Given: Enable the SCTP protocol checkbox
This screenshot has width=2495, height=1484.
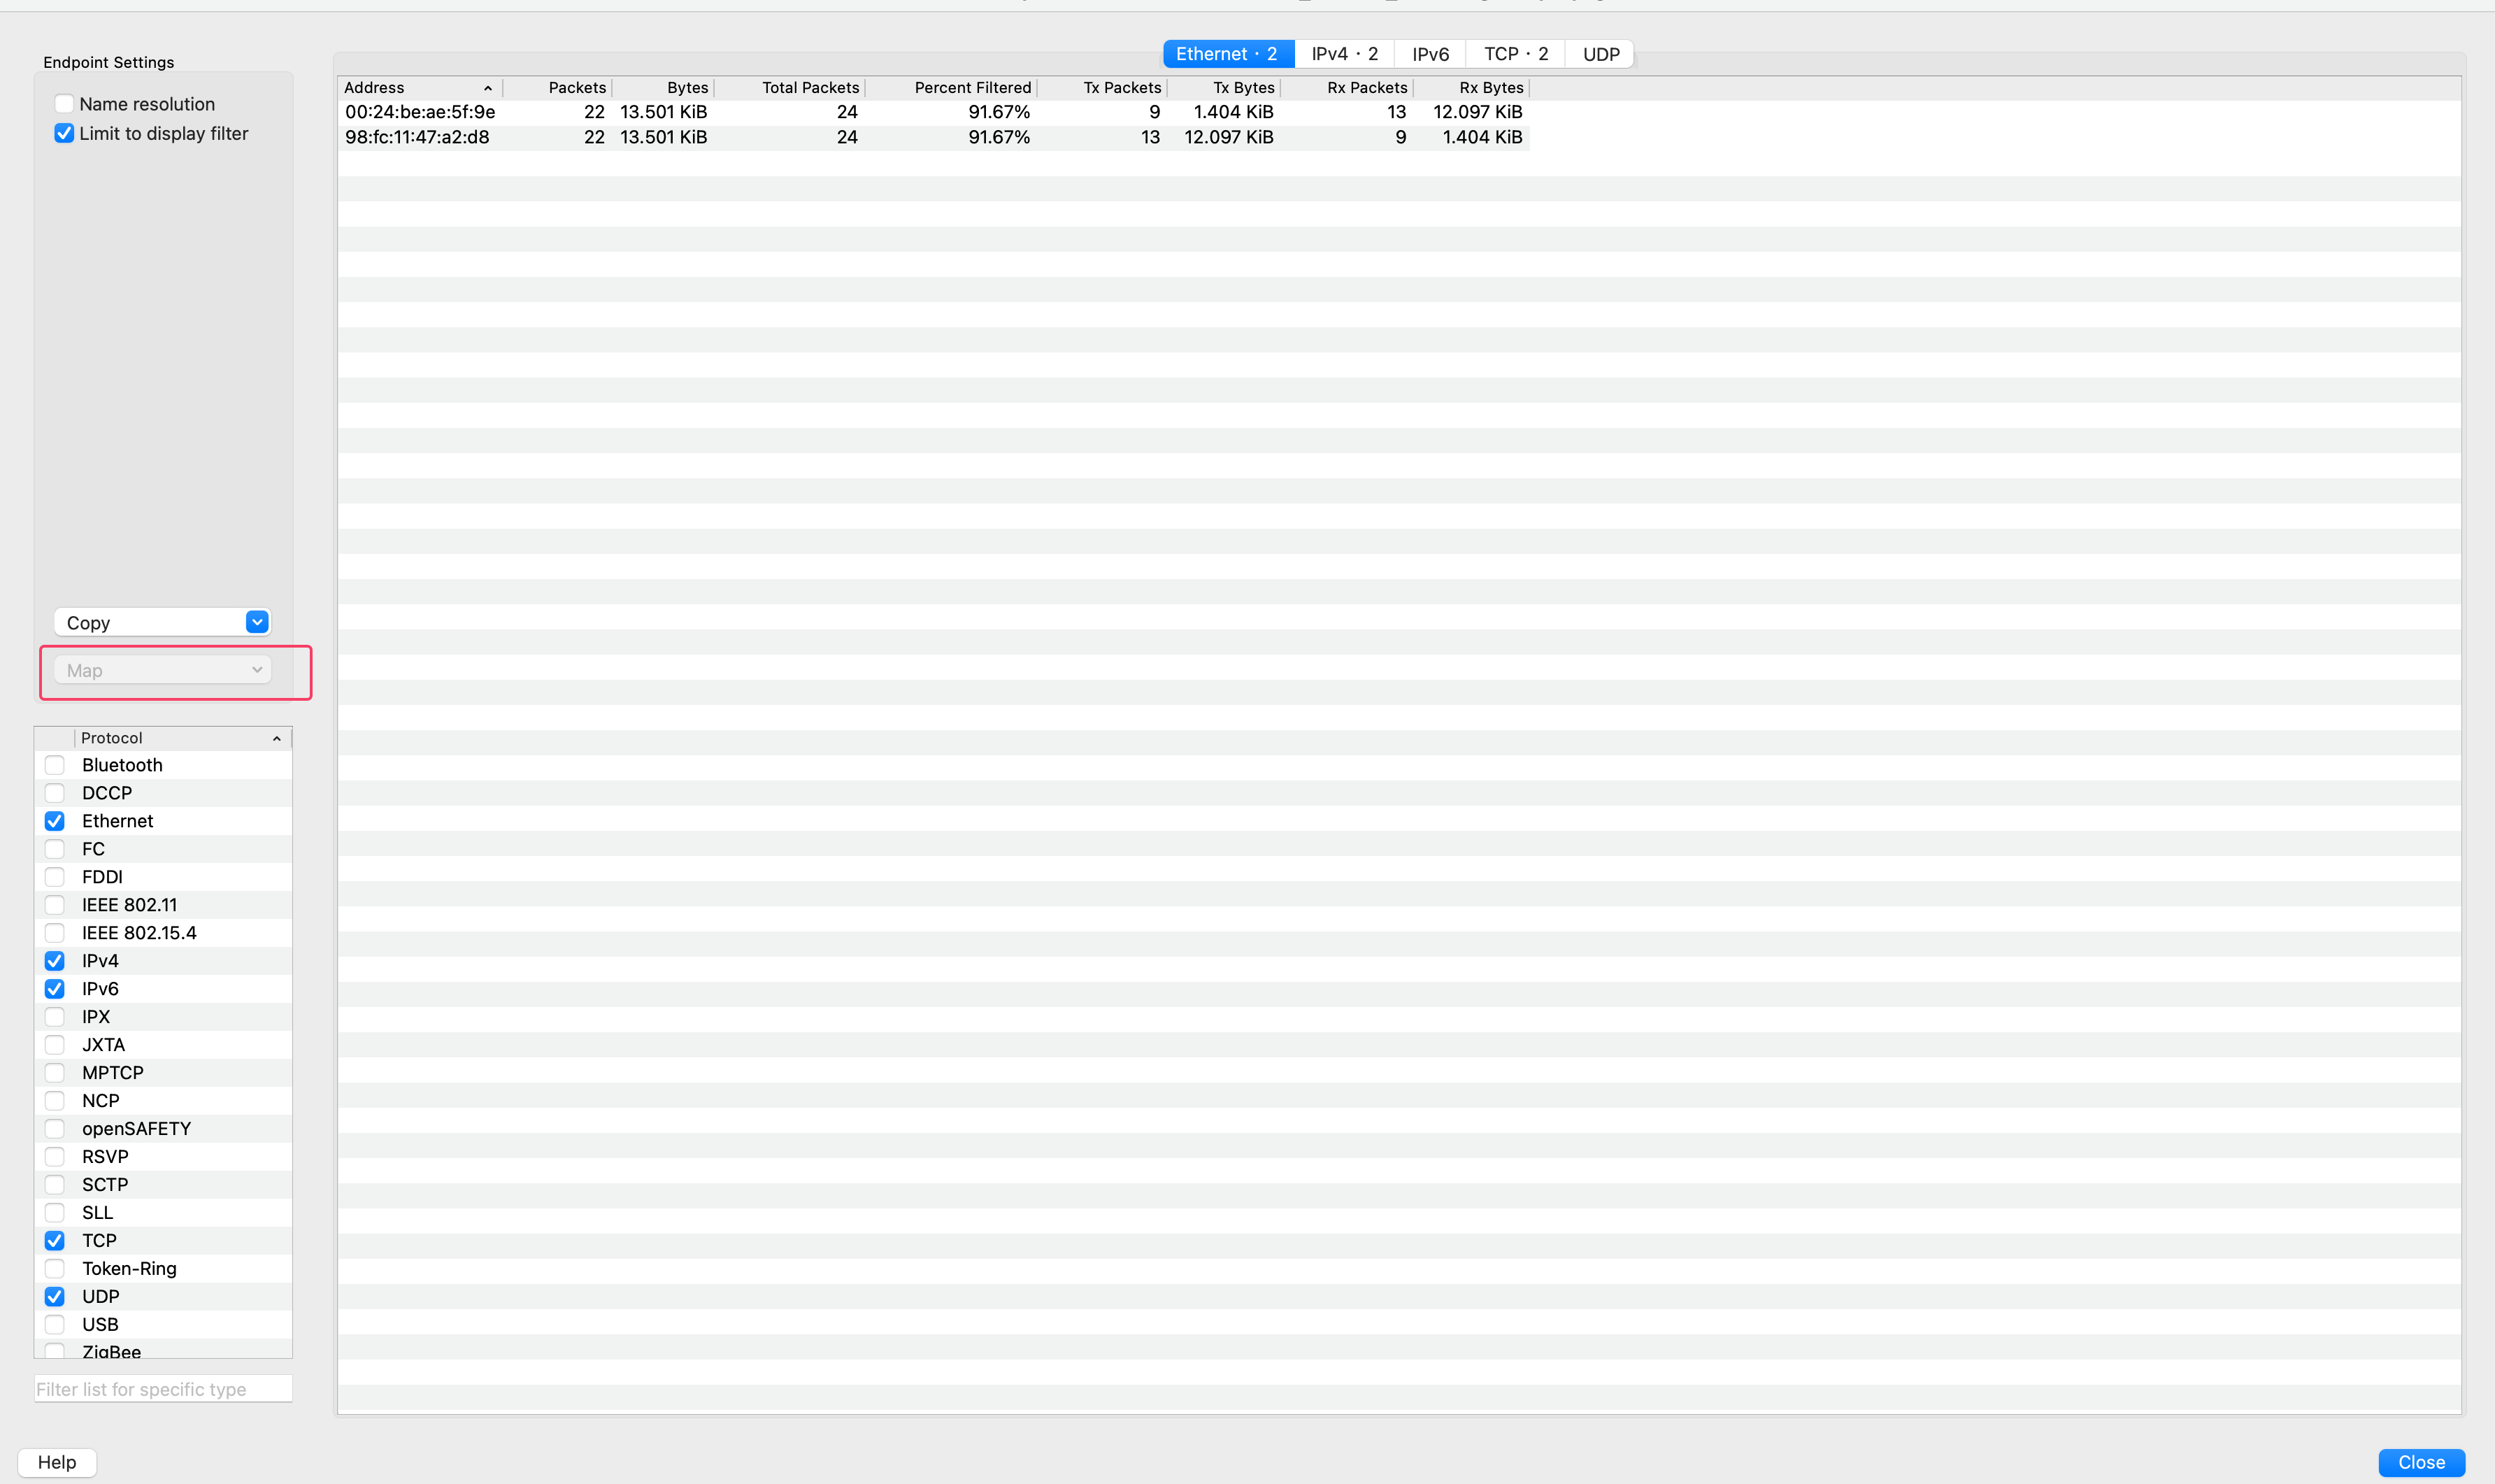Looking at the screenshot, I should point(55,1184).
